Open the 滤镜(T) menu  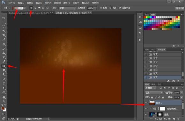point(67,3)
